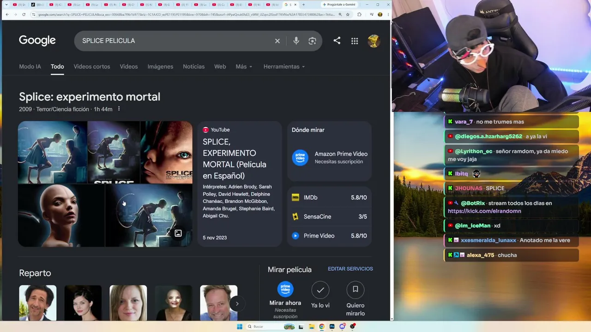
Task: Click the Quiero mirarlo label
Action: (356, 309)
